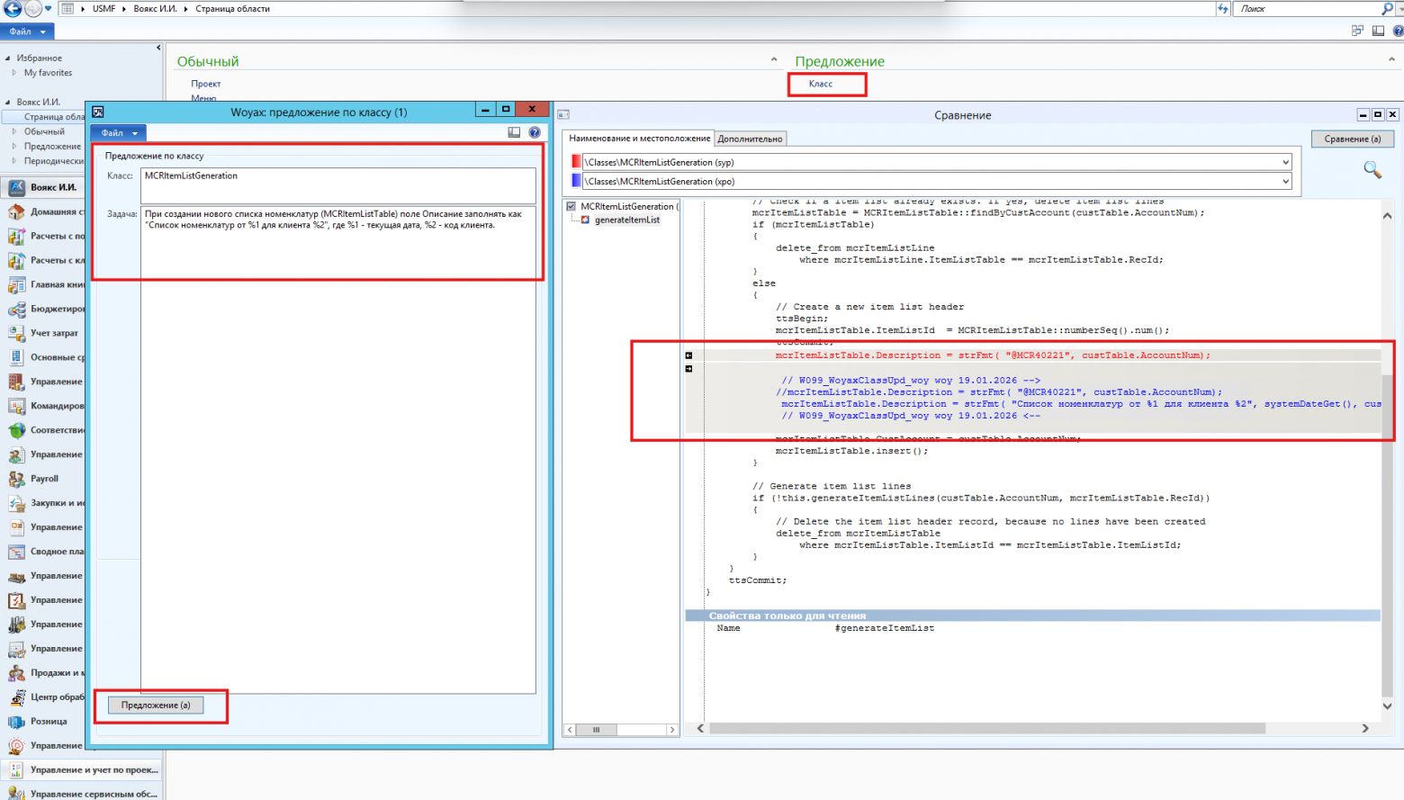Click the tree pane scroll right arrow
The height and width of the screenshot is (800, 1404).
click(671, 730)
